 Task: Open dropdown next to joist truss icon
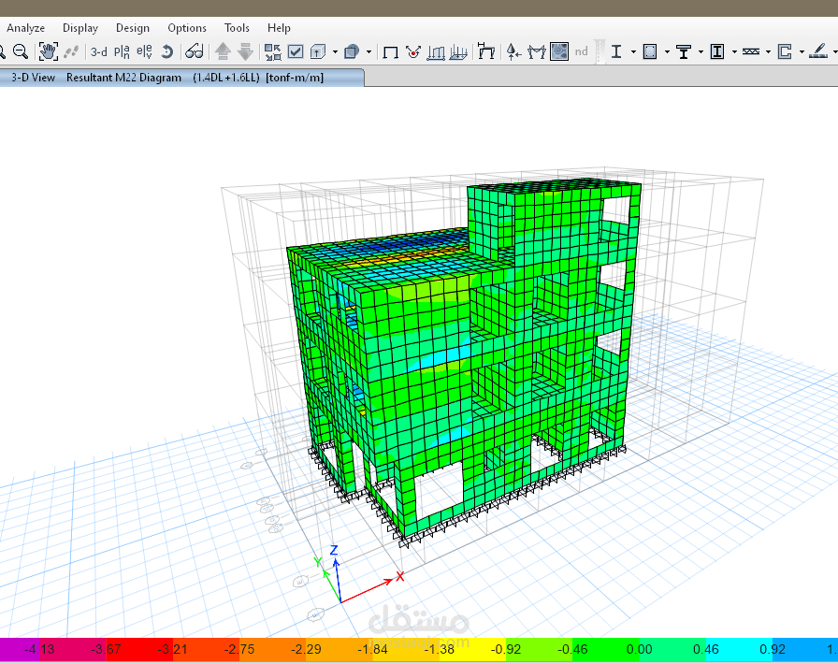768,51
